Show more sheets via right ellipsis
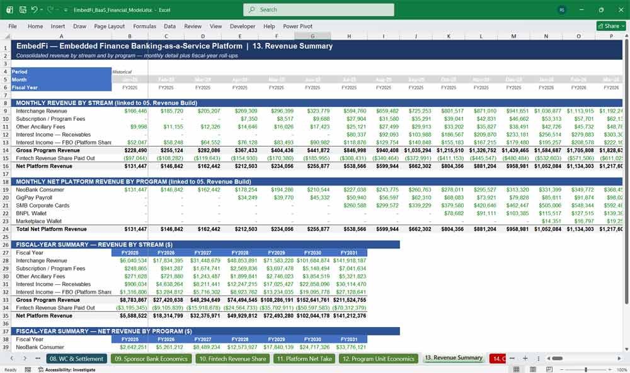 512,358
